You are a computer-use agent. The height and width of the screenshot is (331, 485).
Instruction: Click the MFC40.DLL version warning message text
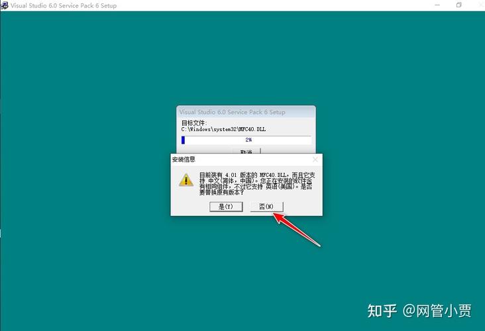[256, 183]
